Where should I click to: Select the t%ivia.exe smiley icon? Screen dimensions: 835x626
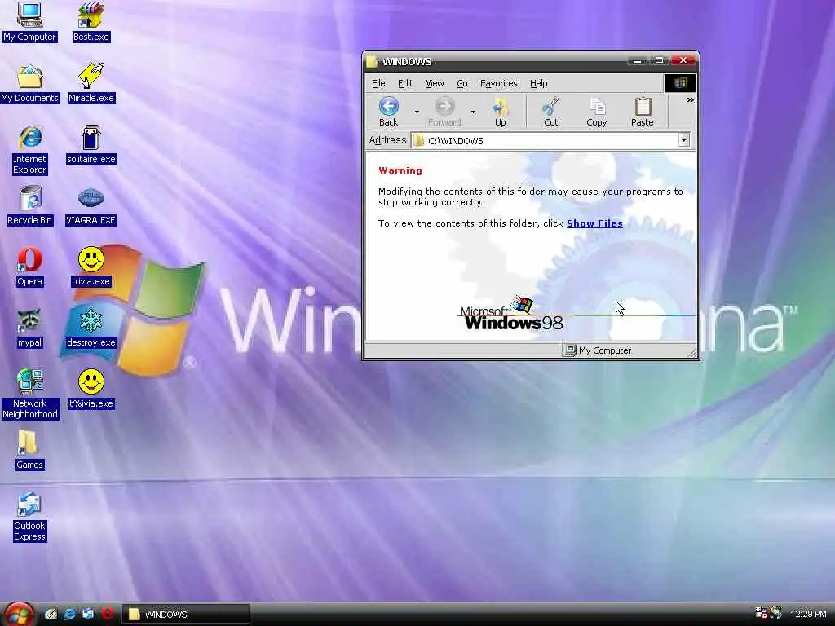[x=91, y=389]
